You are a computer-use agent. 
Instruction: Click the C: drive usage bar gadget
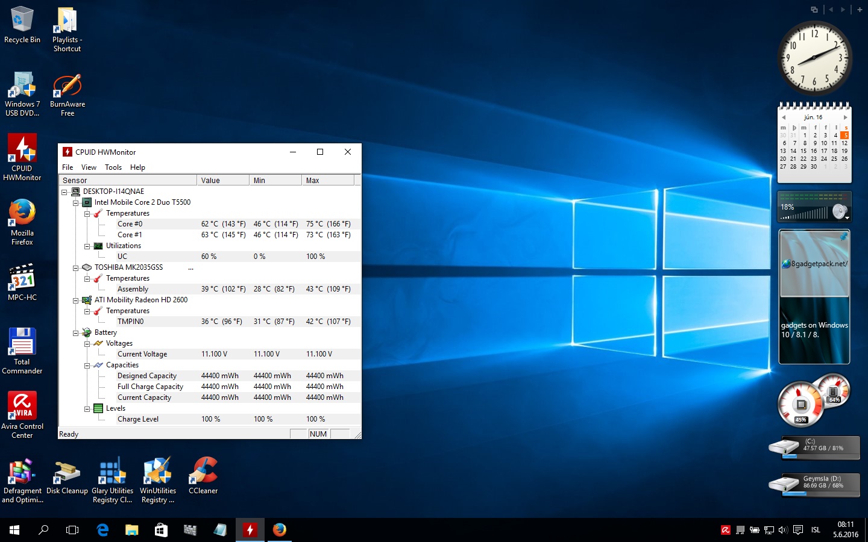(x=820, y=456)
